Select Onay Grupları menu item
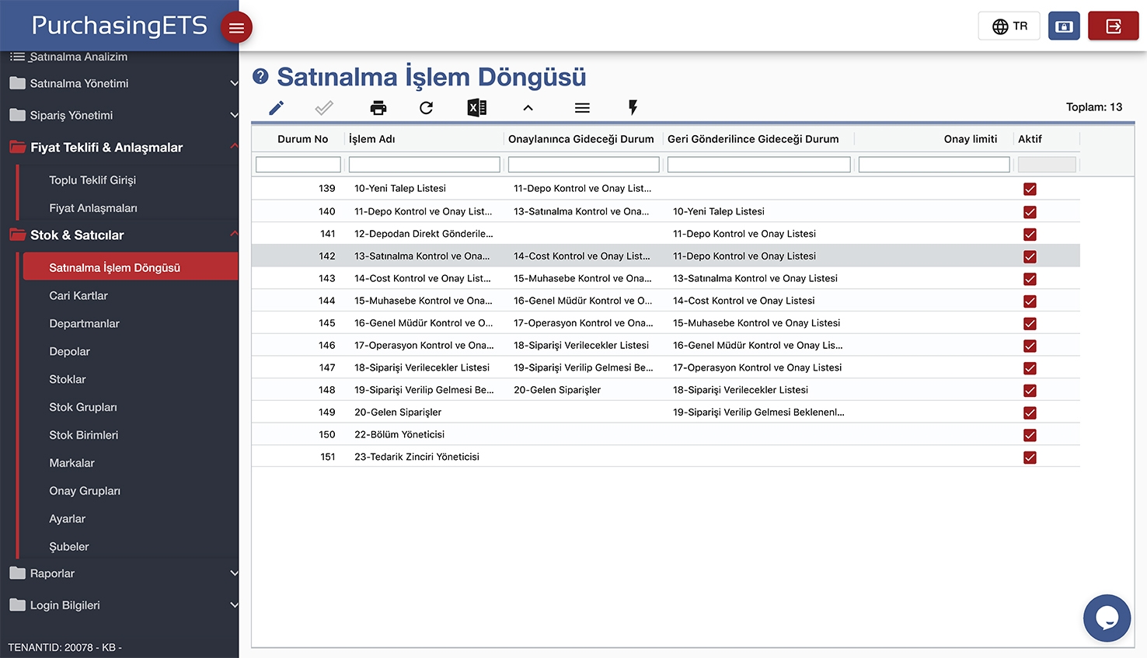1147x658 pixels. 85,491
